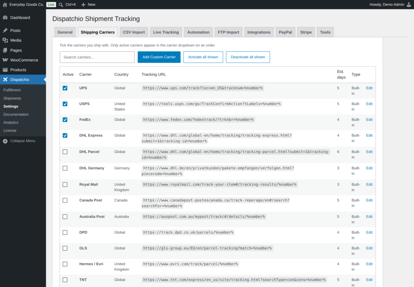Screen dimensions: 414x287
Task: Click the Media icon in sidebar
Action: [x=5, y=40]
